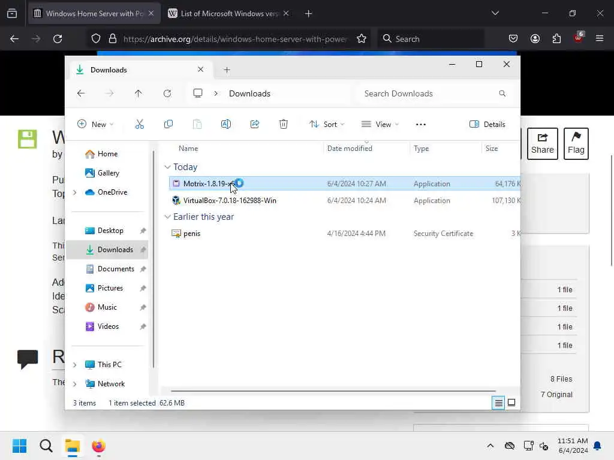
Task: Open the View layout dropdown
Action: click(x=380, y=125)
